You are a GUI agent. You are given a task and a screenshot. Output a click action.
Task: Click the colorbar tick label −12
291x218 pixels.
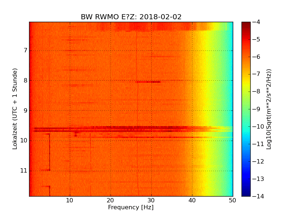point(258,161)
